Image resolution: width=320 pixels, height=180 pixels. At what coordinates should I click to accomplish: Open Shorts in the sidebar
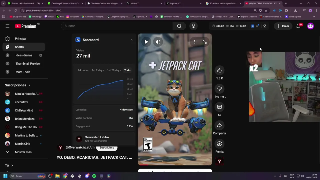(24, 47)
